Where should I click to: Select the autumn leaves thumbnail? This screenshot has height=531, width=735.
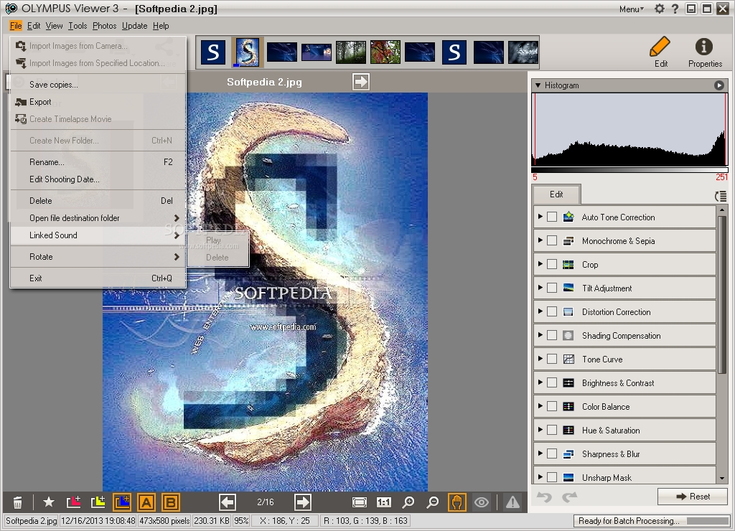click(x=385, y=52)
